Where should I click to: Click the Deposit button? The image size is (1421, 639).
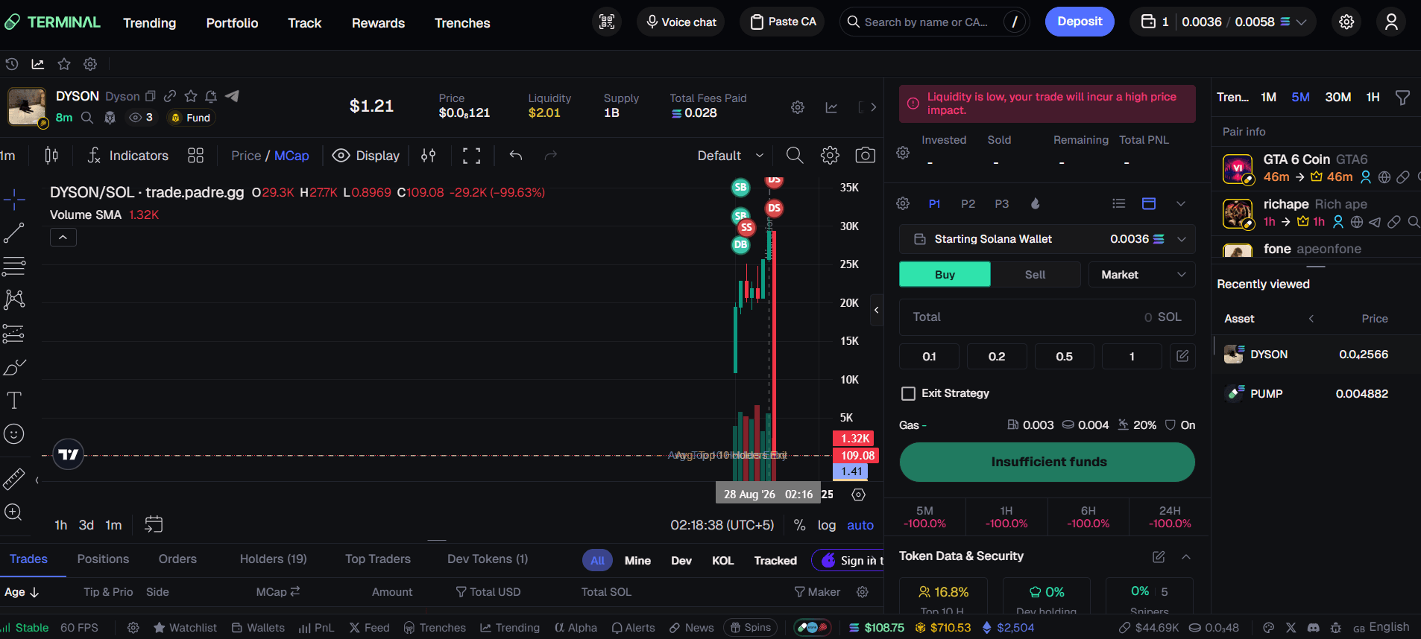[x=1080, y=22]
